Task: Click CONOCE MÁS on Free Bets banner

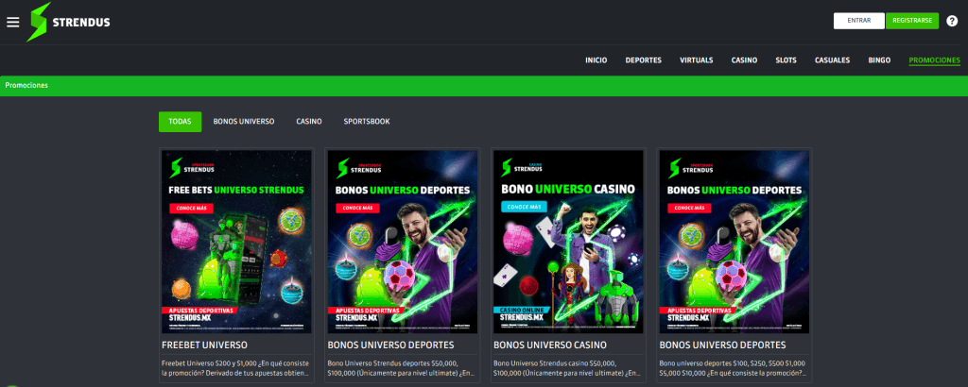Action: click(191, 209)
